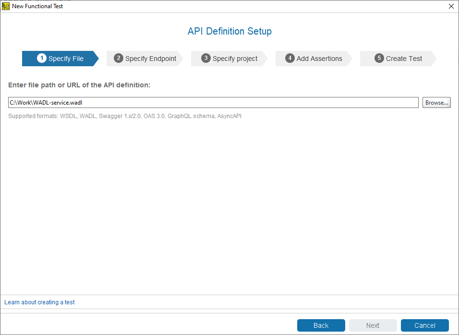Go to the Specify Endpoint step
Image resolution: width=459 pixels, height=335 pixels.
(x=145, y=59)
